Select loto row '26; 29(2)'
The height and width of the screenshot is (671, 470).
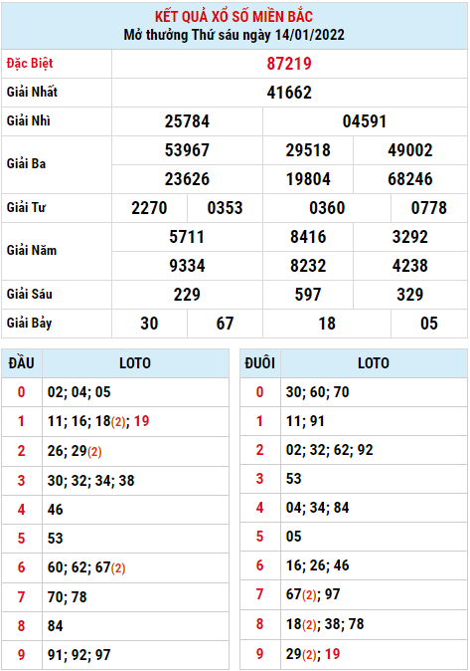(75, 451)
